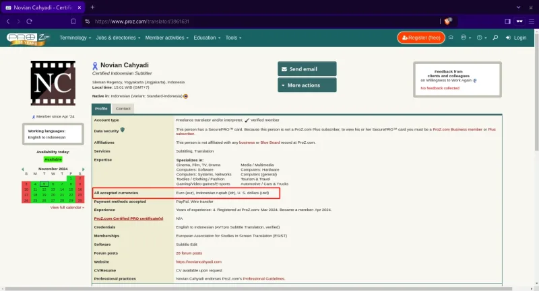Open the 28 forum posts link
Image resolution: width=539 pixels, height=291 pixels.
tap(189, 253)
